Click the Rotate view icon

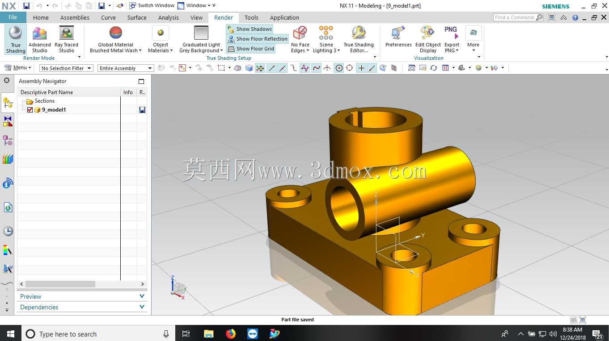coord(433,68)
